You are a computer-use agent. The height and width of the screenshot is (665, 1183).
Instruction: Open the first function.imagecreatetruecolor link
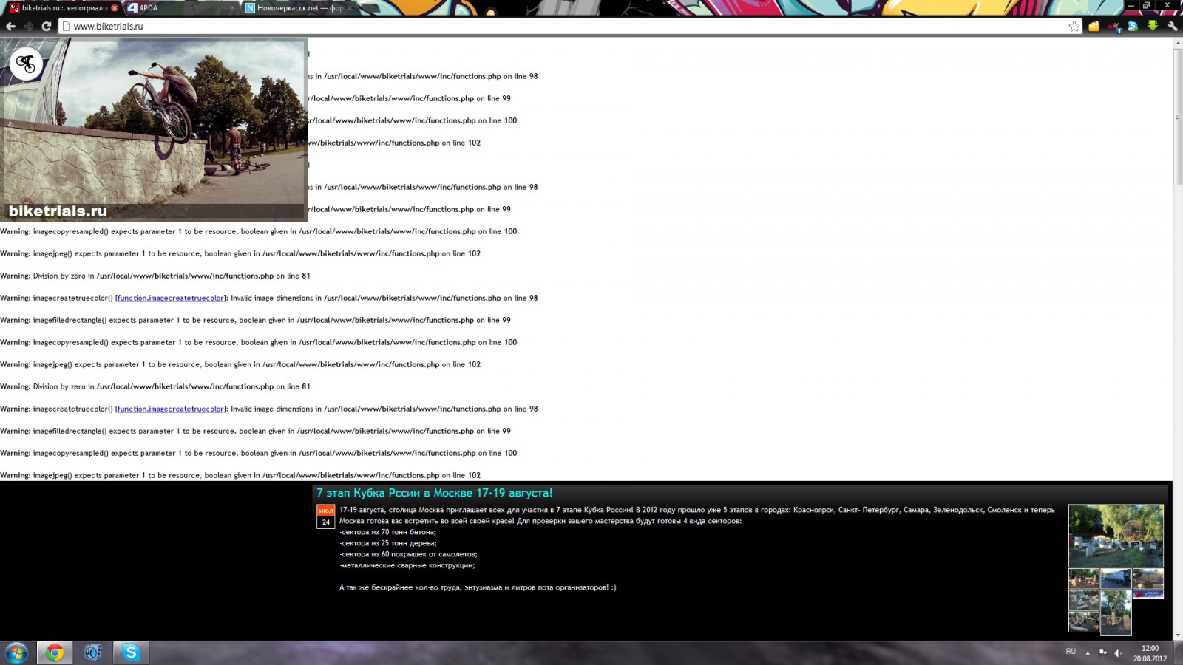point(170,298)
